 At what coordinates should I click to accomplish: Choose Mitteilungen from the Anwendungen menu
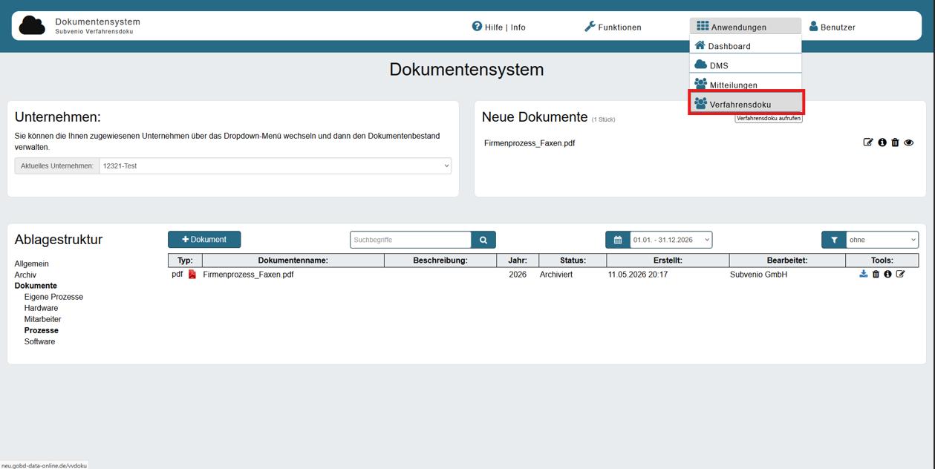point(745,85)
